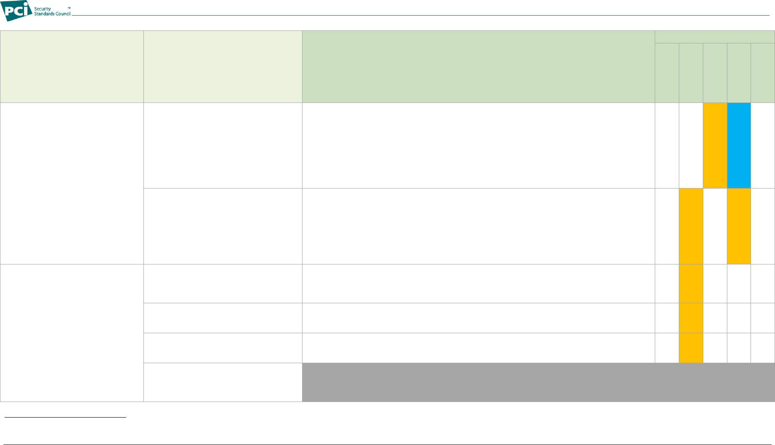Click the empty white cell under blue-orange column
Image resolution: width=775 pixels, height=445 pixels.
[x=739, y=283]
